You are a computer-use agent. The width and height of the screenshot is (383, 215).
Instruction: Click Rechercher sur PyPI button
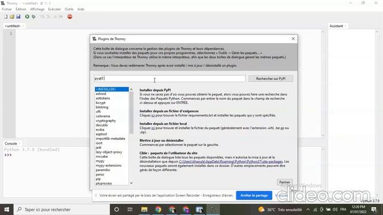click(270, 78)
